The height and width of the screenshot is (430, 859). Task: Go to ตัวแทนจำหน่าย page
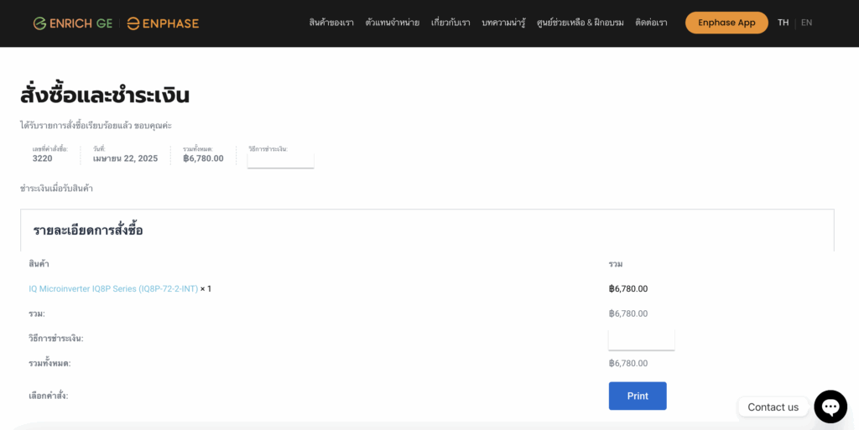coord(392,23)
